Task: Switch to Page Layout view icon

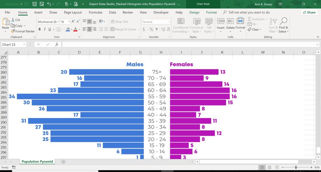Action: pos(269,167)
